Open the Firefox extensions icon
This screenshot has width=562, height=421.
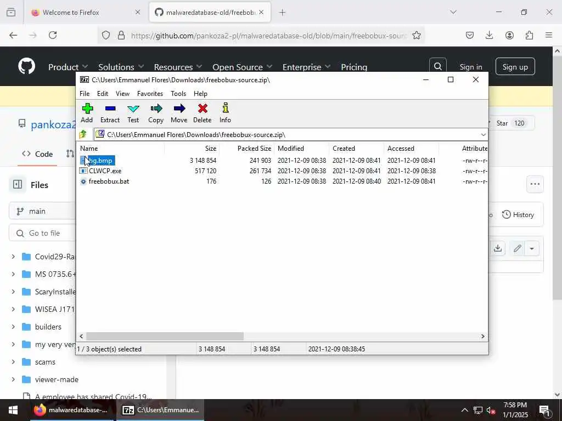(529, 35)
